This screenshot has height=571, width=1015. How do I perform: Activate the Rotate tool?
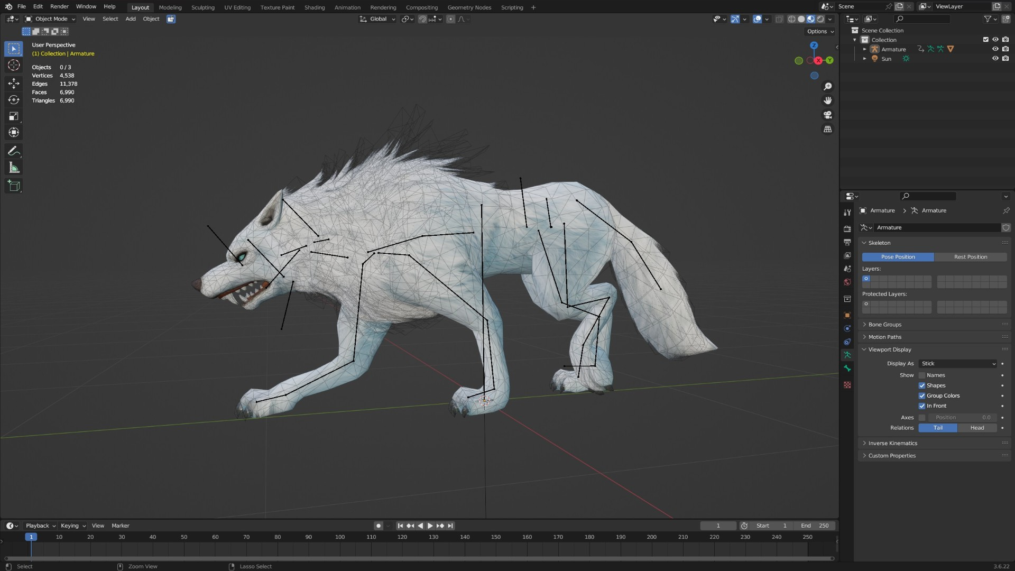coord(14,99)
